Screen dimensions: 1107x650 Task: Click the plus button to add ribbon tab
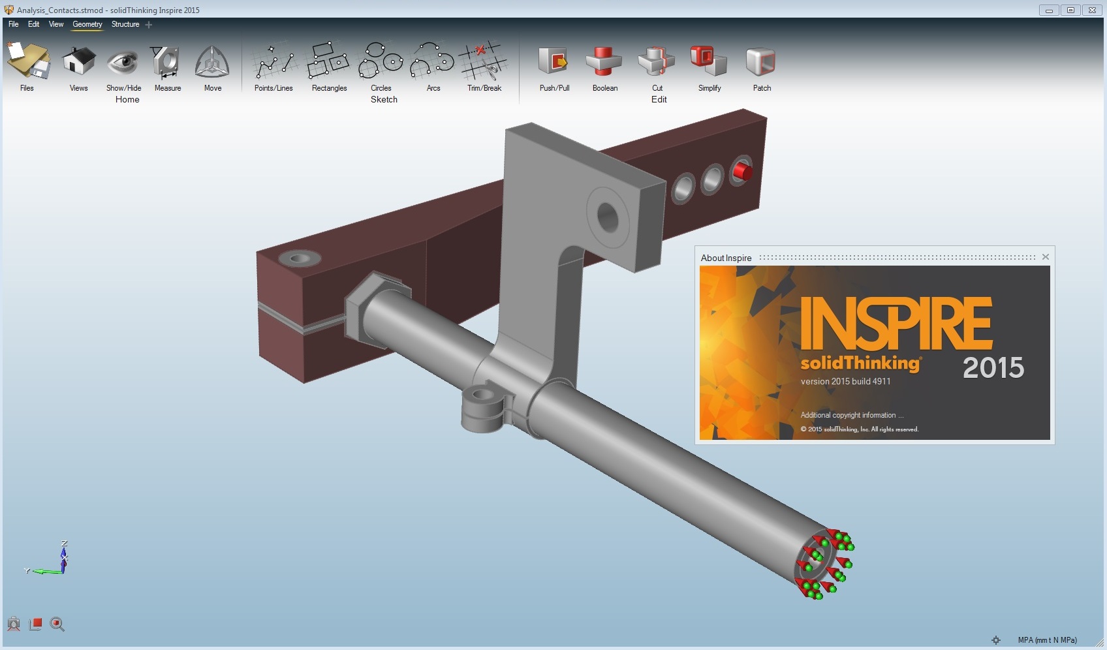tap(149, 25)
